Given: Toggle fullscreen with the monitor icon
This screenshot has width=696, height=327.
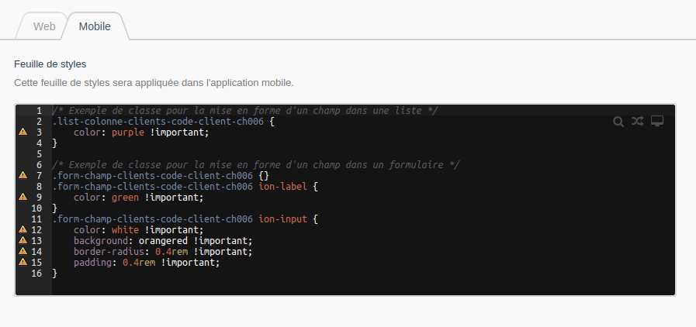Looking at the screenshot, I should [x=657, y=121].
